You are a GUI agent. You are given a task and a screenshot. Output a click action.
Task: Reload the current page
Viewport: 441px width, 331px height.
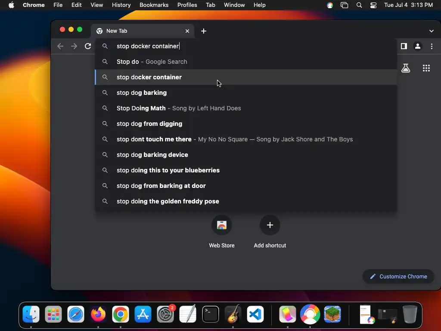pyautogui.click(x=88, y=46)
